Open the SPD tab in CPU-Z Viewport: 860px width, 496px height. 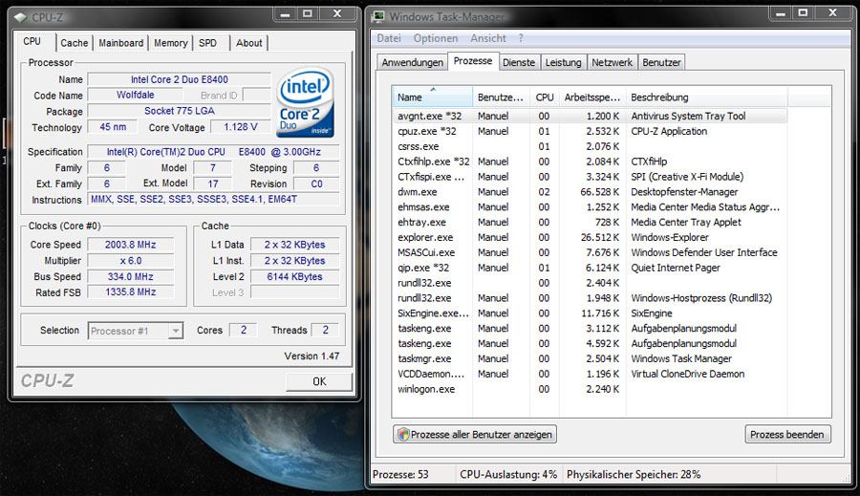(208, 43)
